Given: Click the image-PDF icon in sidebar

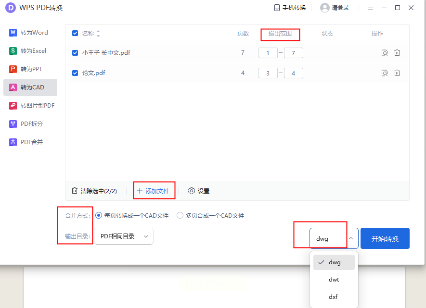Looking at the screenshot, I should pos(13,105).
